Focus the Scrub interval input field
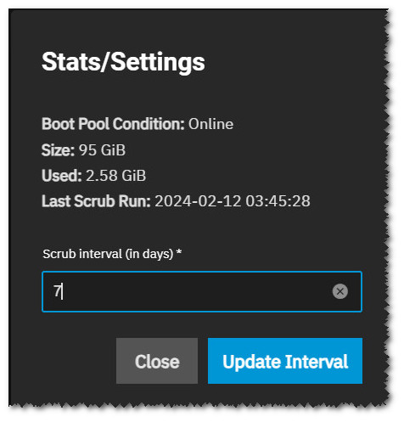Screen dimensions: 404x422 [x=202, y=291]
